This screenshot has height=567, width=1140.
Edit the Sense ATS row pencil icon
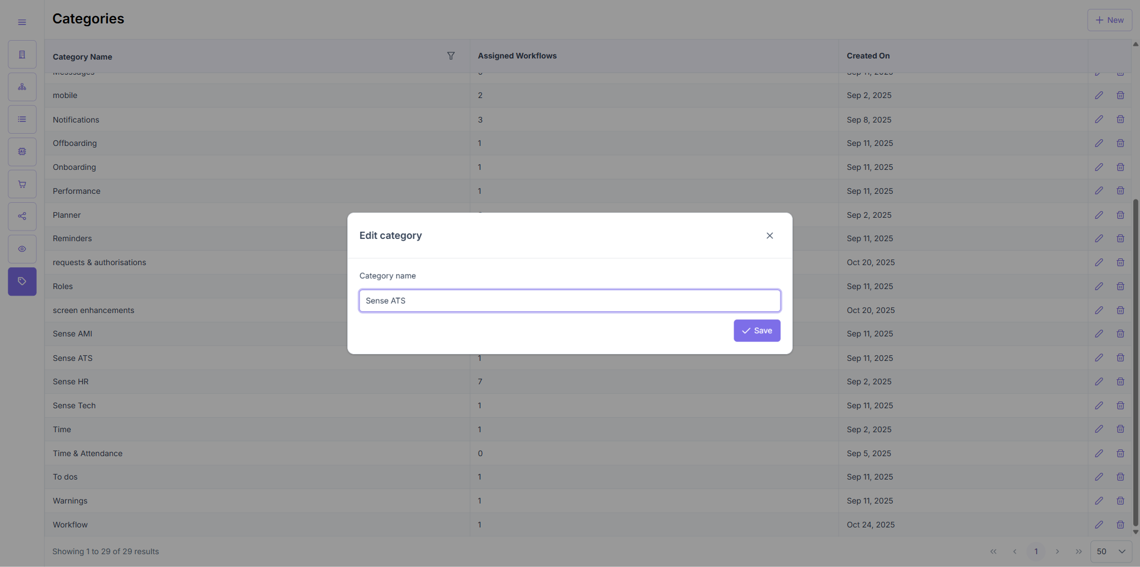(x=1099, y=358)
